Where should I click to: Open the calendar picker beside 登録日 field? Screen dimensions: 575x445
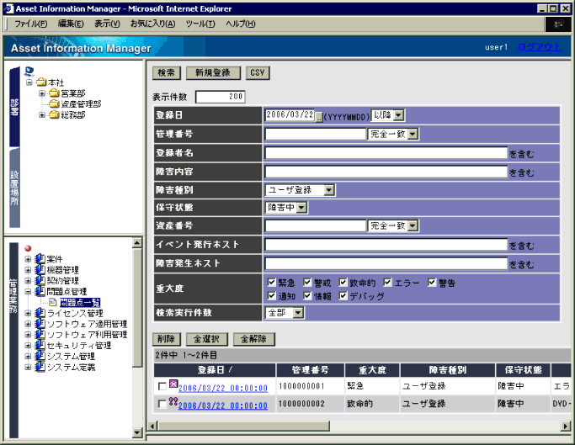[319, 117]
